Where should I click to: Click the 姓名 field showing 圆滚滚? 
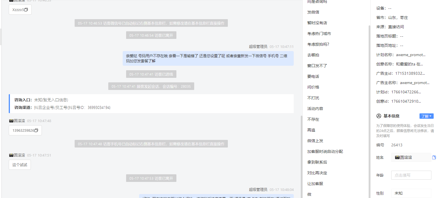411,157
